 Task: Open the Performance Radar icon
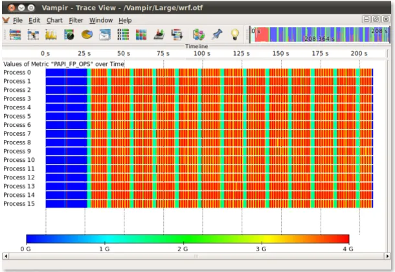click(x=69, y=34)
